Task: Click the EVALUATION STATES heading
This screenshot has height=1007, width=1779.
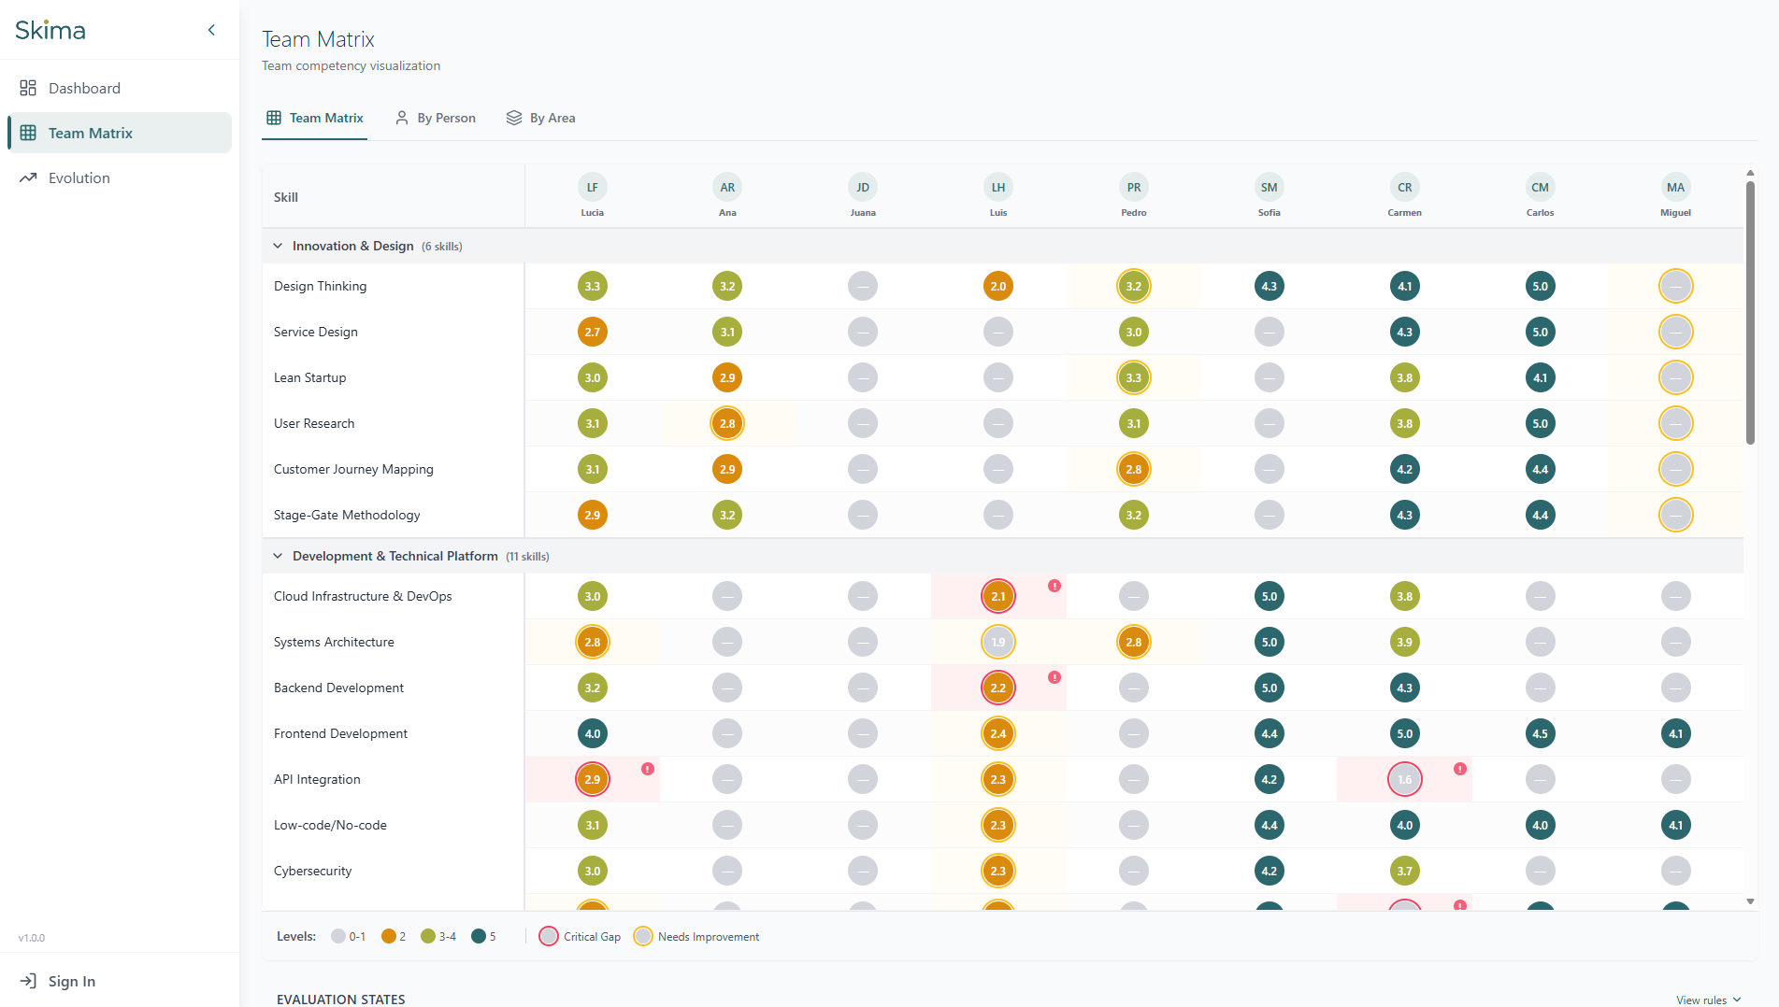Action: point(341,1000)
